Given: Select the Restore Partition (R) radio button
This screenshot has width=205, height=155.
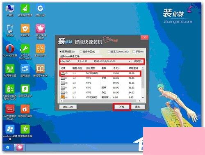Looking at the screenshot, I should (61, 52).
